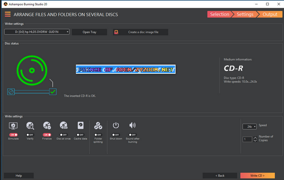Click the 'Medium information:' label
The height and width of the screenshot is (180, 284).
[238, 59]
